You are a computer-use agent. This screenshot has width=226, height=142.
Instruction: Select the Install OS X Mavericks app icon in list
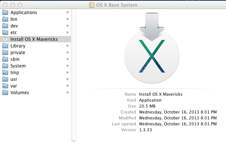tap(5, 39)
